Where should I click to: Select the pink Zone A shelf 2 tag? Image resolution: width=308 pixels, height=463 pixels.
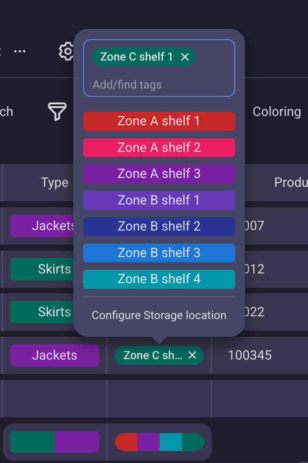pyautogui.click(x=159, y=147)
